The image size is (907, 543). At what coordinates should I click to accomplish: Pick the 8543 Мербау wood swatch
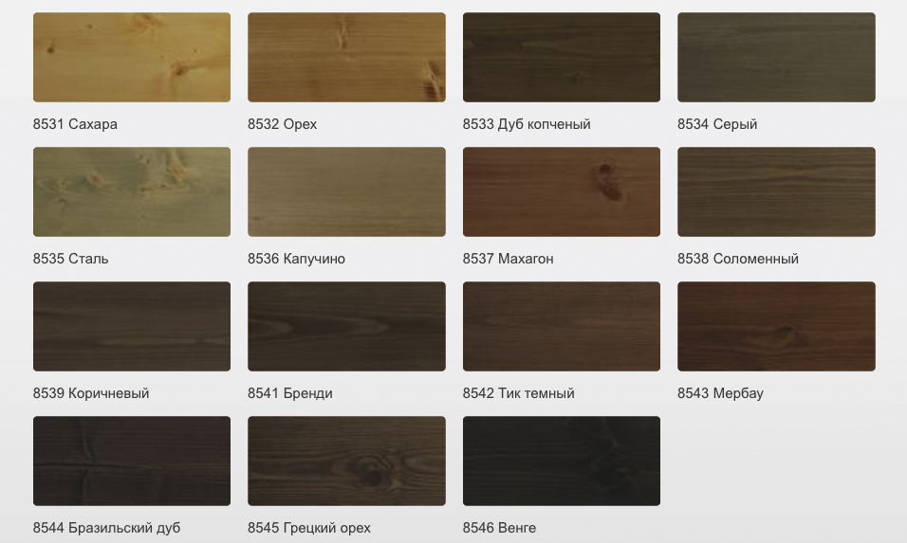[x=776, y=326]
